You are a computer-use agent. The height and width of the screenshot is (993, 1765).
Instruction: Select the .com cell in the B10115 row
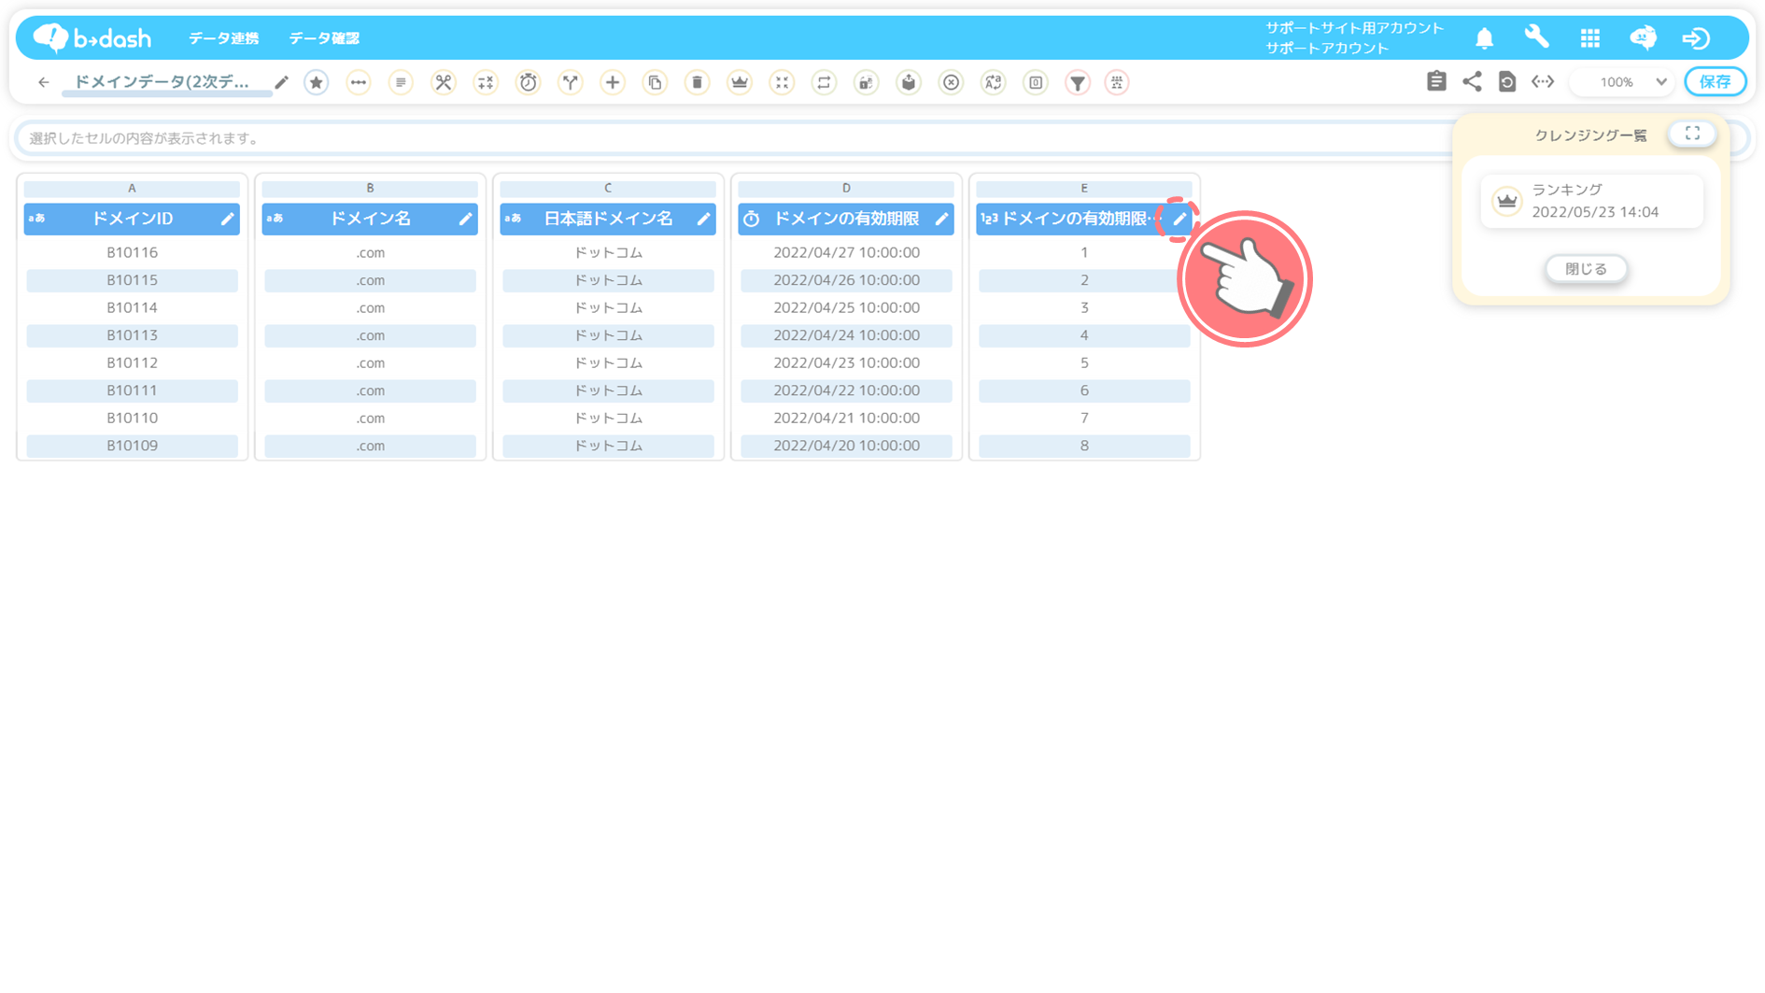370,280
